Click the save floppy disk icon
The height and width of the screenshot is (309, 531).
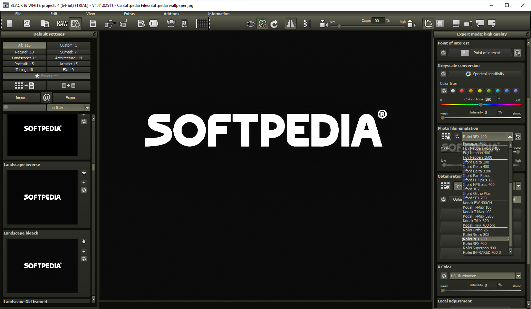tap(93, 23)
